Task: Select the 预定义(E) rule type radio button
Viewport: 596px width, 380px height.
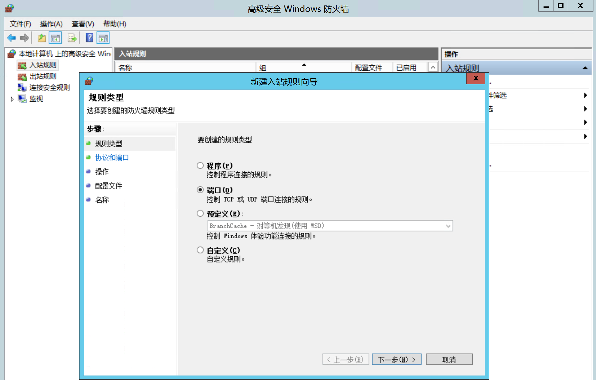Action: tap(200, 213)
